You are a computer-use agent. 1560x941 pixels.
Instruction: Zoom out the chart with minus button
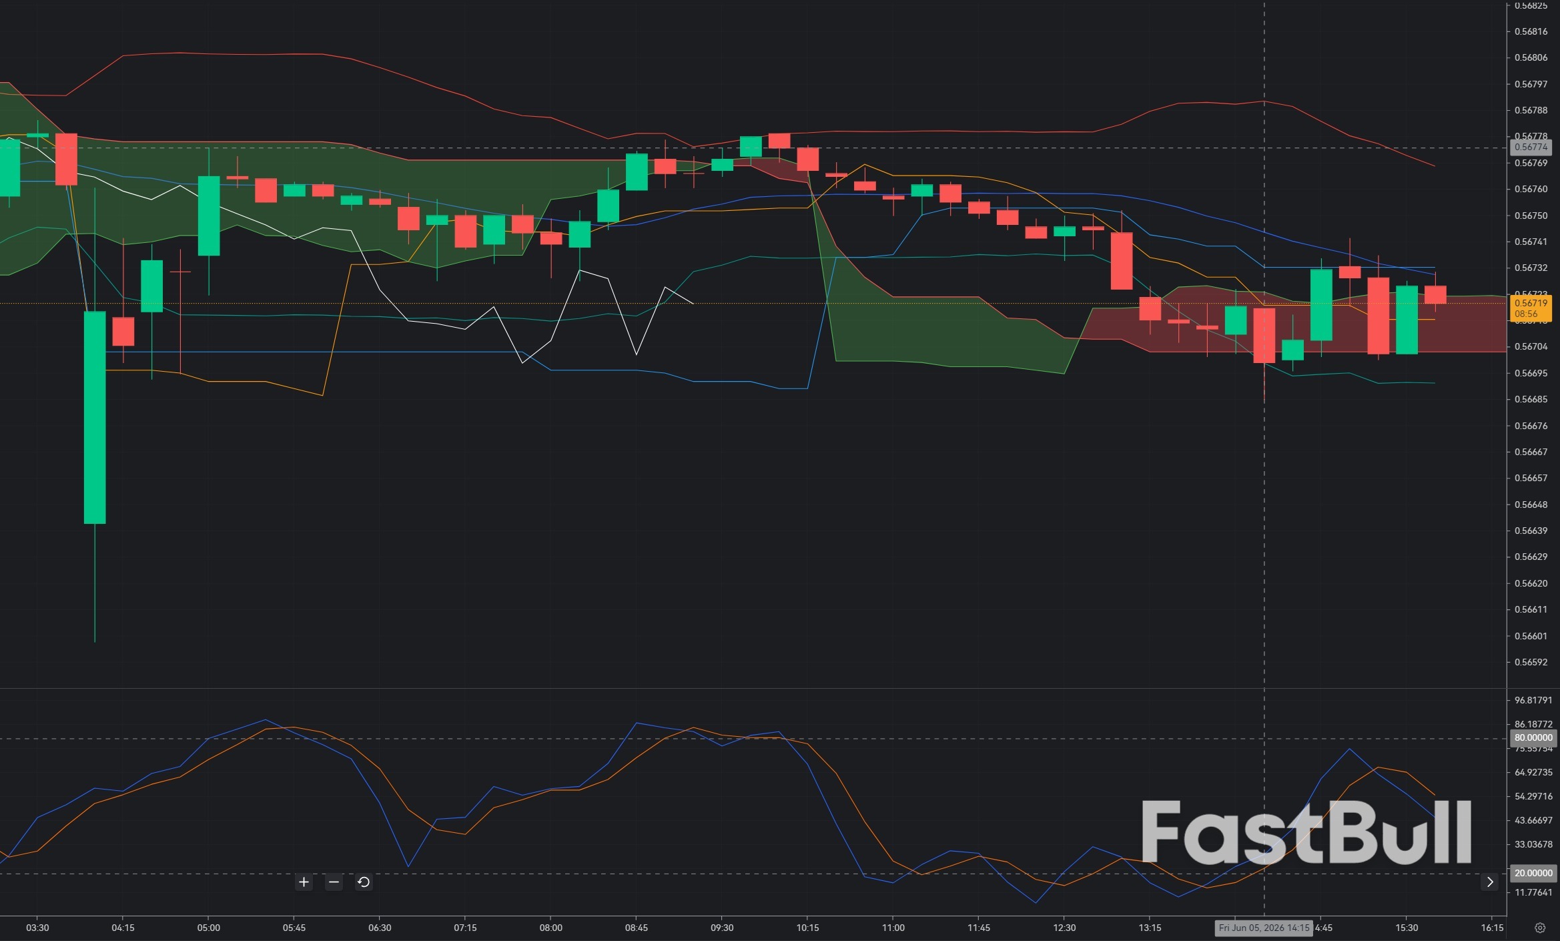[334, 882]
